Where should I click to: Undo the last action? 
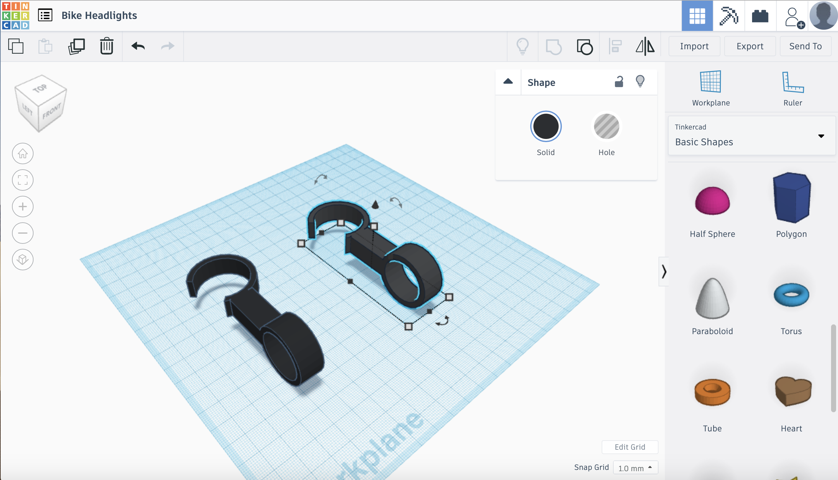pyautogui.click(x=138, y=46)
